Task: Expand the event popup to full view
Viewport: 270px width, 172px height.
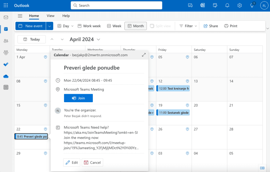Action: (144, 55)
